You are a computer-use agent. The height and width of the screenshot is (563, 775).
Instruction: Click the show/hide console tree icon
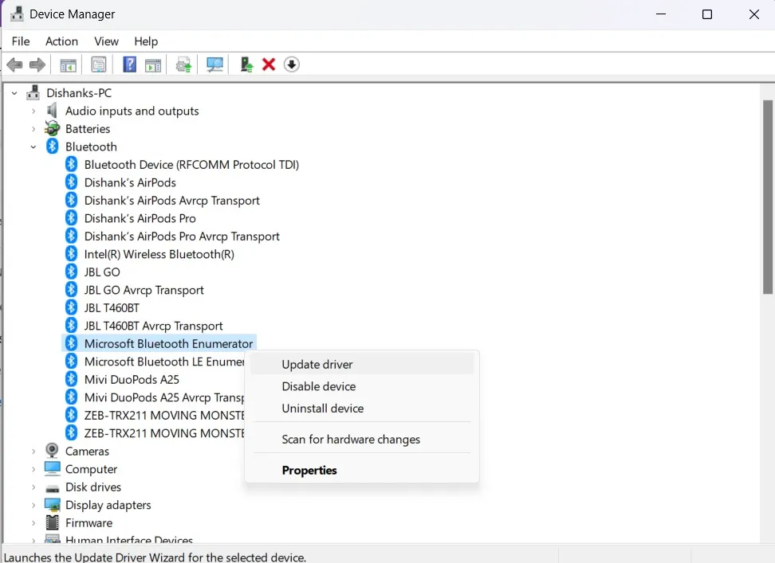pyautogui.click(x=69, y=65)
